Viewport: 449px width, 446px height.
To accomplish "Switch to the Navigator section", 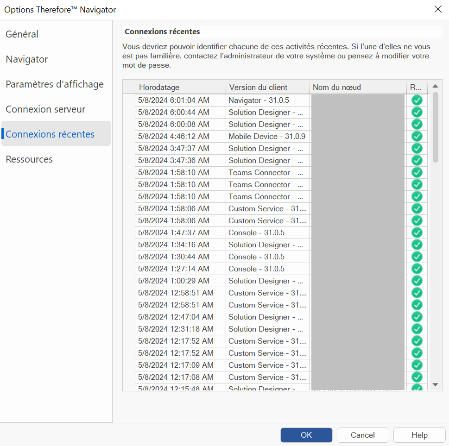I will pos(26,59).
